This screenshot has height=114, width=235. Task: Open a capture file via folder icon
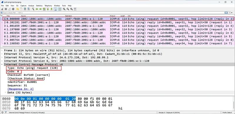tap(18, 9)
